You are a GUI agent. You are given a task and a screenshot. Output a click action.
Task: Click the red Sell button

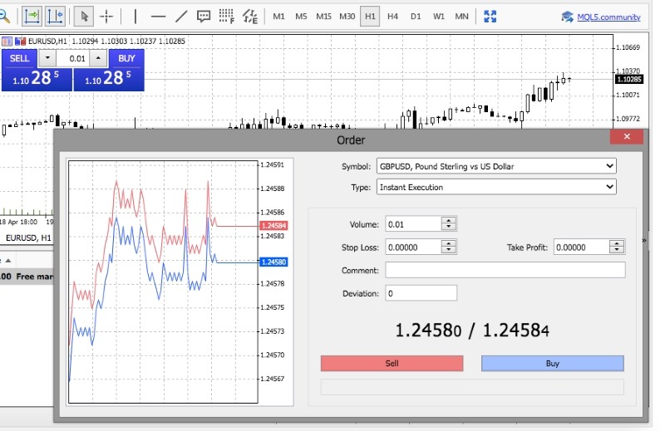(392, 363)
